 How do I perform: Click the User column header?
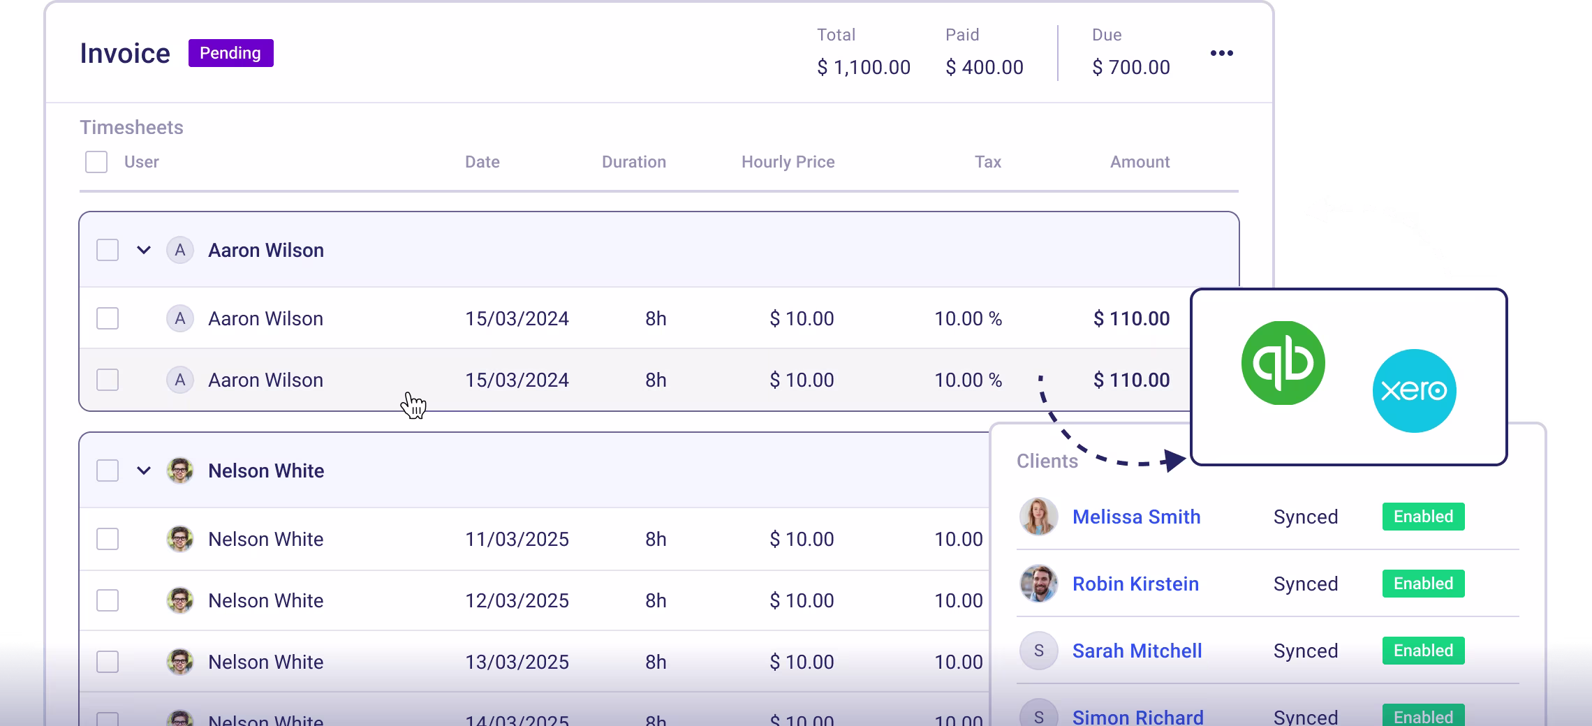tap(142, 162)
